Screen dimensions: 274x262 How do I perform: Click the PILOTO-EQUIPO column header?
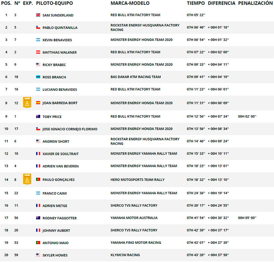54,3
